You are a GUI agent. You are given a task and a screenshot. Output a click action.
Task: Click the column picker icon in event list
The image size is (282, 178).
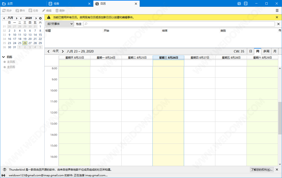pyautogui.click(x=280, y=31)
